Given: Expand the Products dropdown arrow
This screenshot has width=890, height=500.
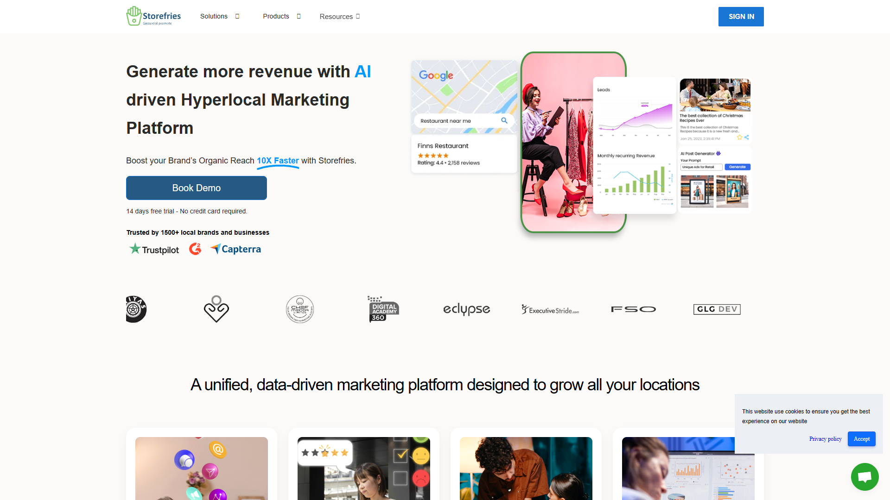Looking at the screenshot, I should click(x=299, y=16).
